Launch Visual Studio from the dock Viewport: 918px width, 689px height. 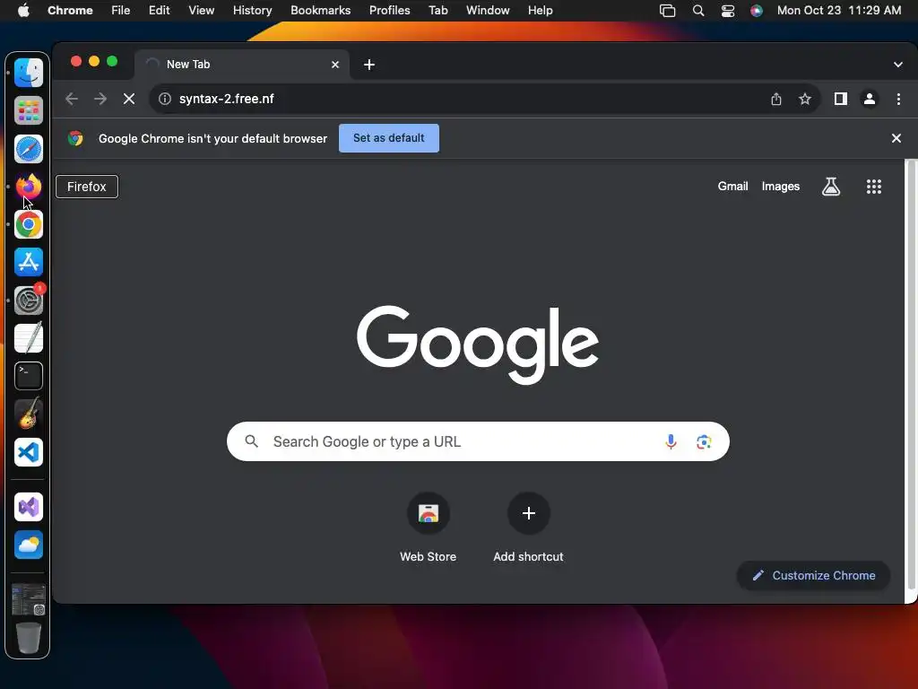(28, 507)
